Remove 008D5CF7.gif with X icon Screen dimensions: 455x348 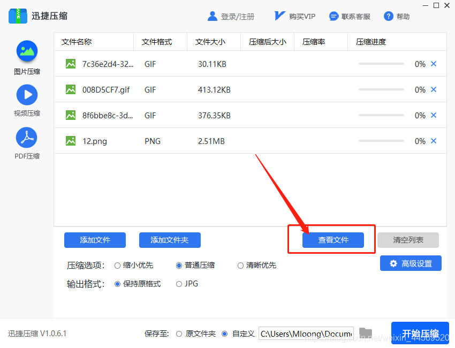click(434, 89)
